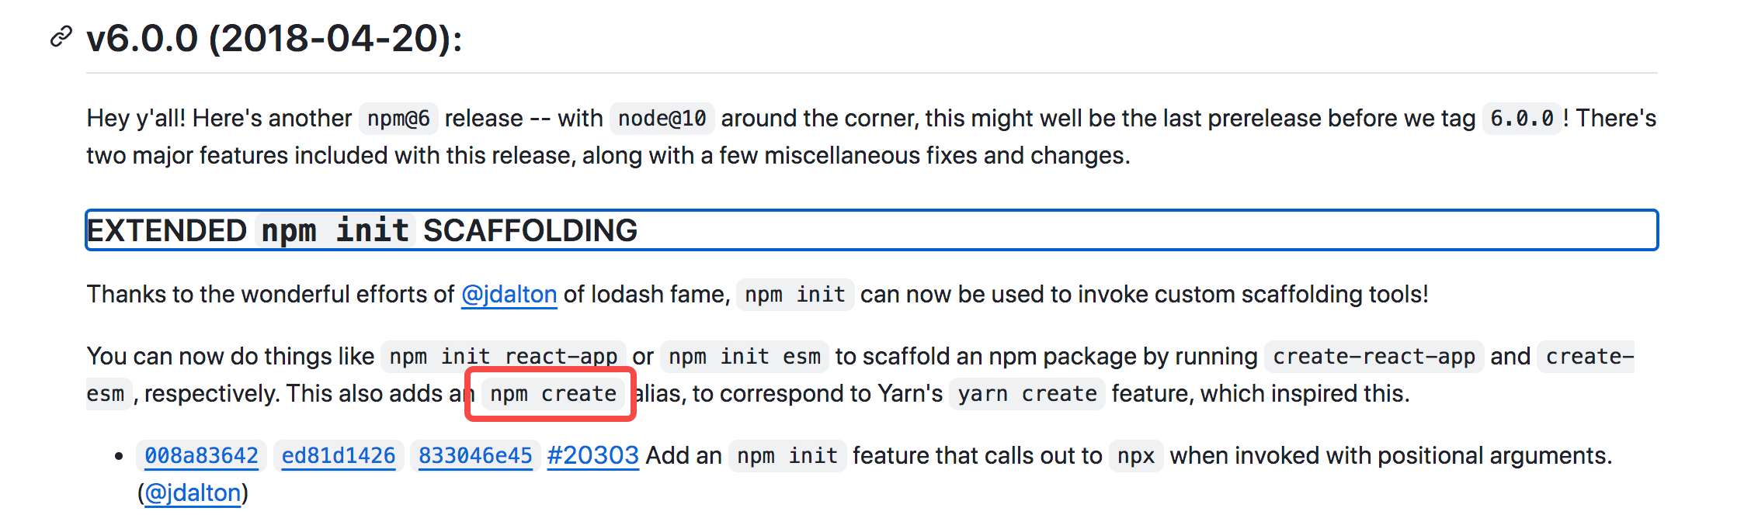Open commit link ed81d1426
This screenshot has width=1758, height=532.
pyautogui.click(x=339, y=456)
